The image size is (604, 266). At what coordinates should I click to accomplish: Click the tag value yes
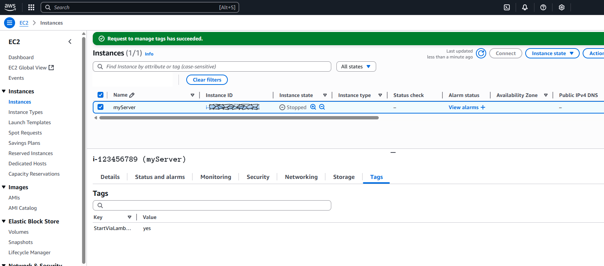point(147,228)
